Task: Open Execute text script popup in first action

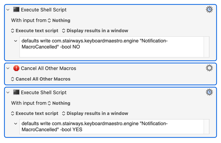Action: coord(34,31)
